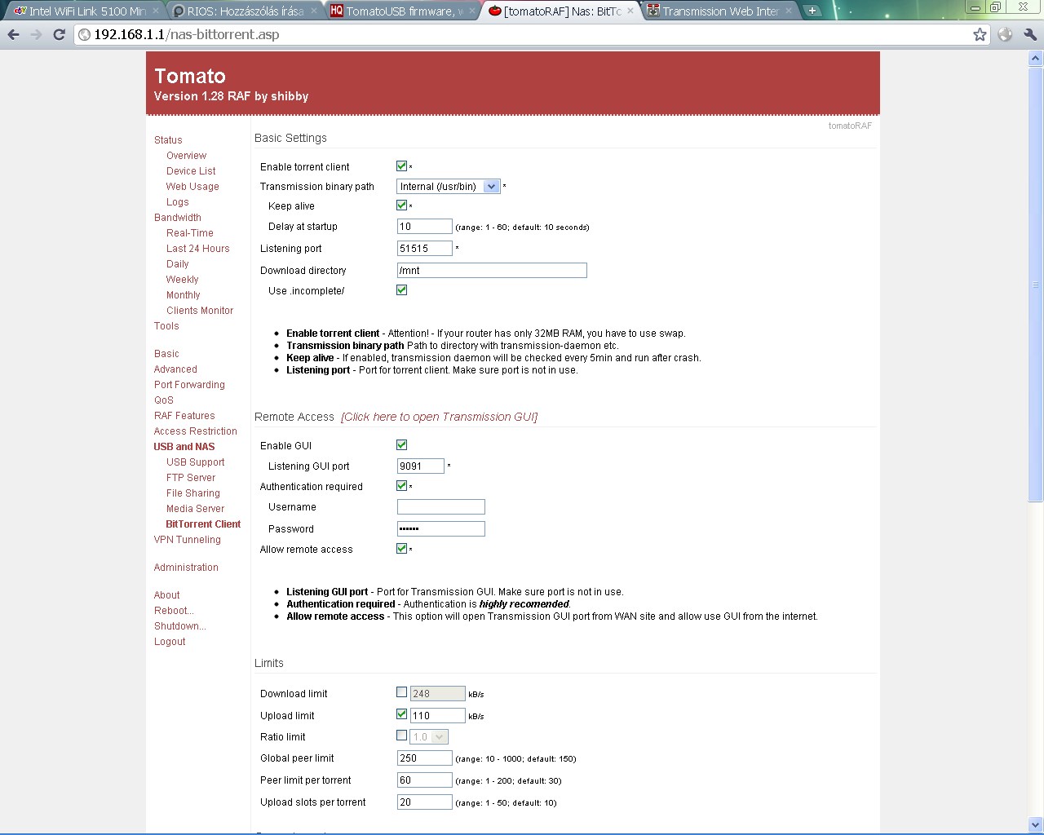Open the QoS section
1044x835 pixels.
pyautogui.click(x=164, y=400)
